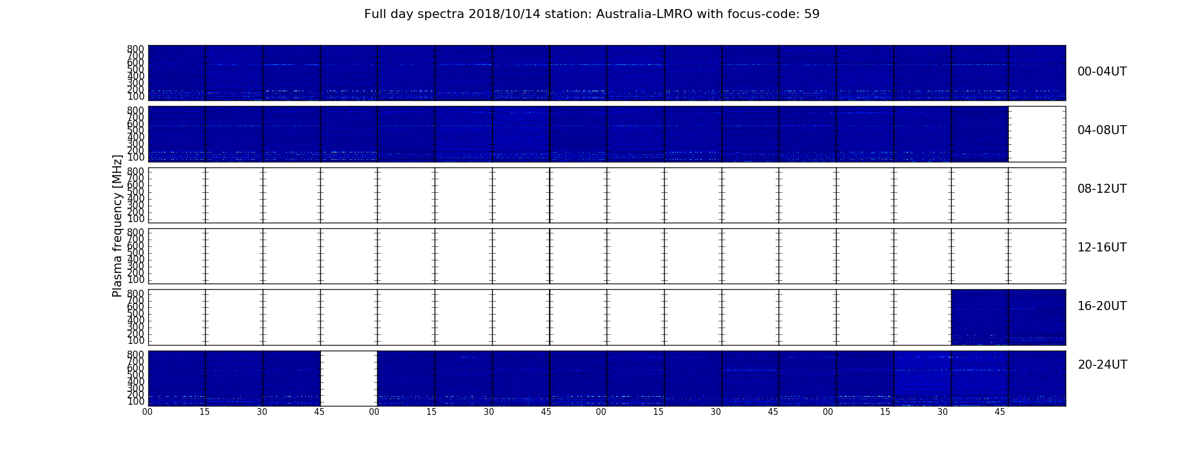The height and width of the screenshot is (451, 1184).
Task: Click the "100" tick label of the 08-12UT panel
Action: [136, 219]
